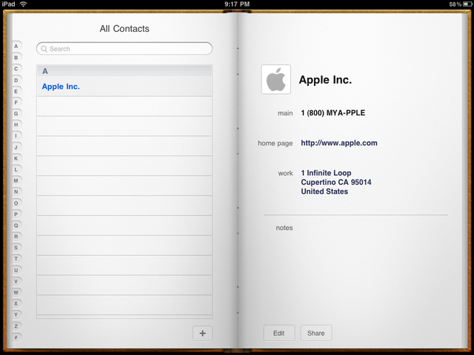Screen dimensions: 474x355
Task: Jump to index tab F
Action: (16, 102)
